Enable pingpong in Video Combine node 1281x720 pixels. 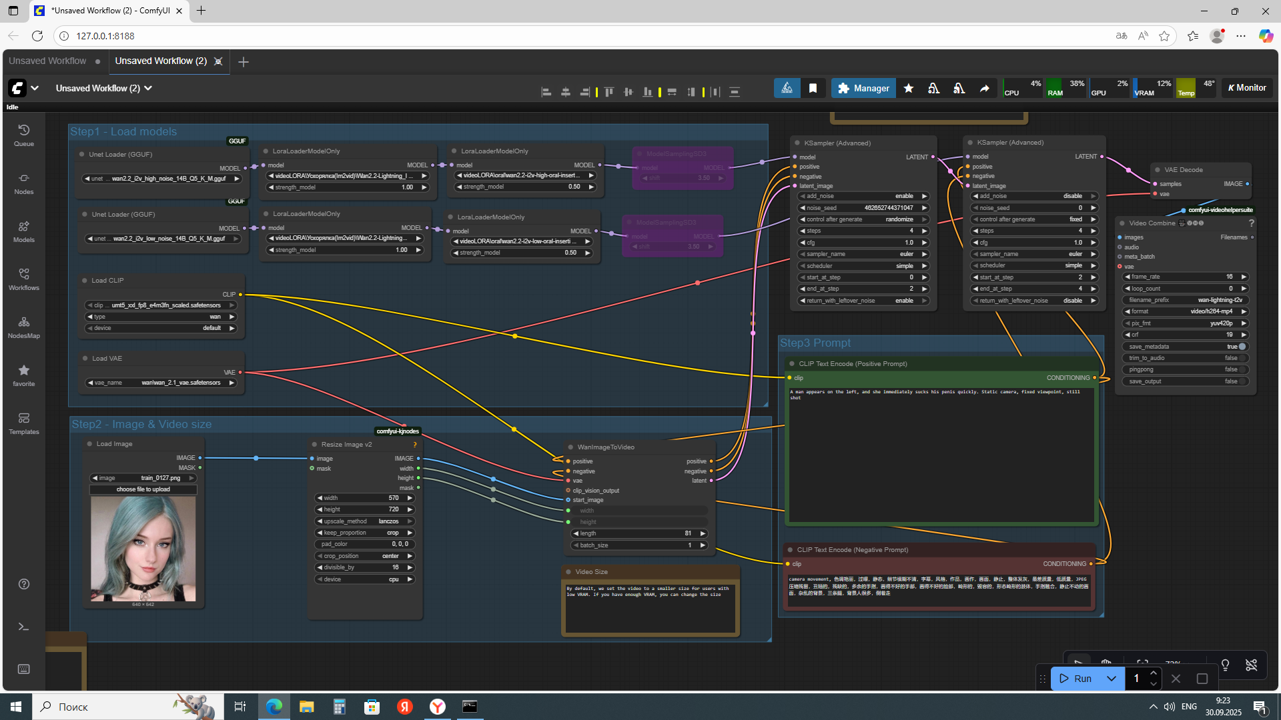[x=1242, y=369]
